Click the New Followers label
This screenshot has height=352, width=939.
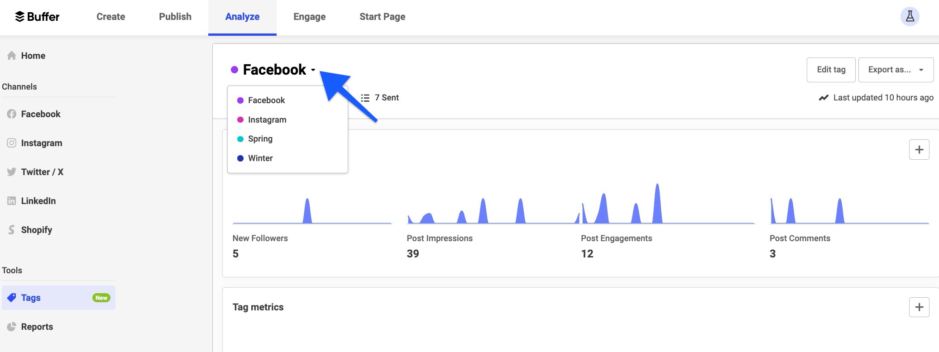point(260,238)
